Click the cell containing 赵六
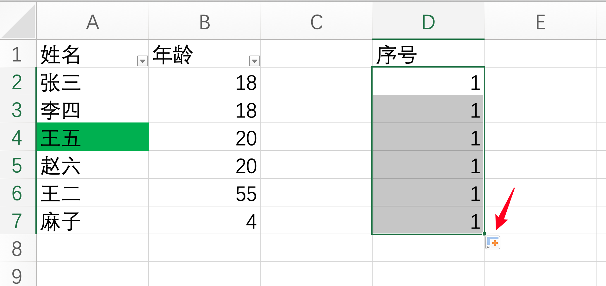The image size is (606, 286). (92, 165)
